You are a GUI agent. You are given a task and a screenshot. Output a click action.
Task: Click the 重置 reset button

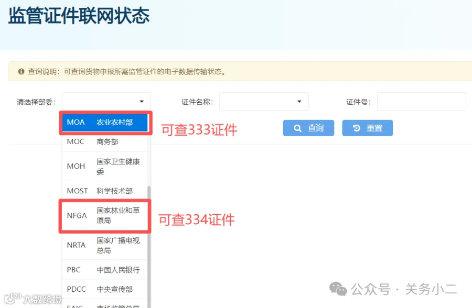pyautogui.click(x=367, y=128)
